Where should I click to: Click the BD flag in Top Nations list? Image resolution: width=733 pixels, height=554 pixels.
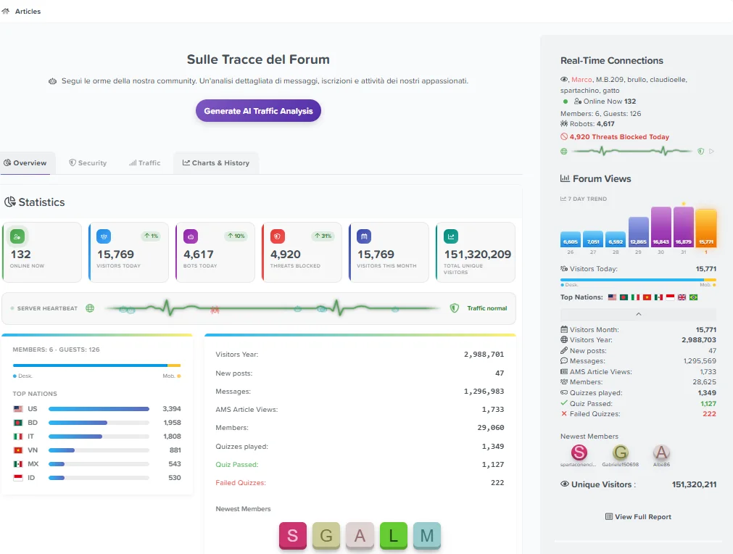18,423
